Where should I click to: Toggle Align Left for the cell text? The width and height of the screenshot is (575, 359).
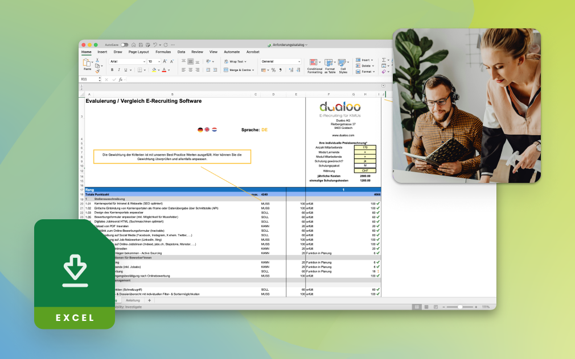(x=183, y=70)
